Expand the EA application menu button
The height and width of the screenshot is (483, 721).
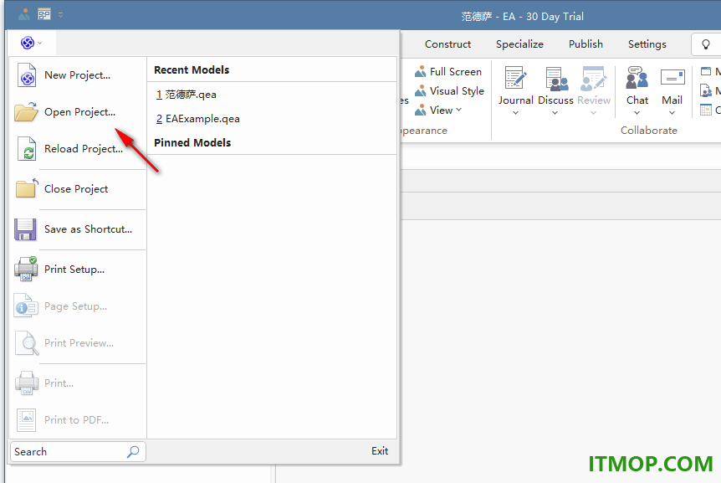click(31, 43)
